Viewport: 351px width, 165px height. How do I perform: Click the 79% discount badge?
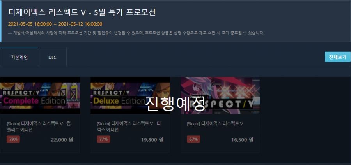[x=13, y=139]
